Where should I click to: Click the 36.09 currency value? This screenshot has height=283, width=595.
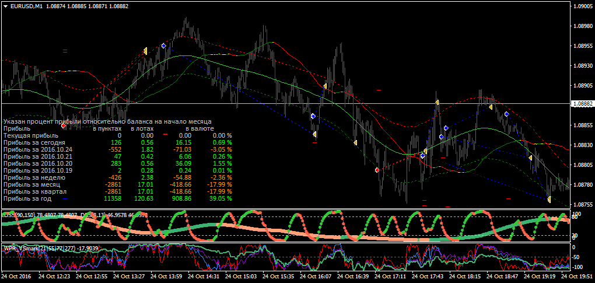(184, 163)
